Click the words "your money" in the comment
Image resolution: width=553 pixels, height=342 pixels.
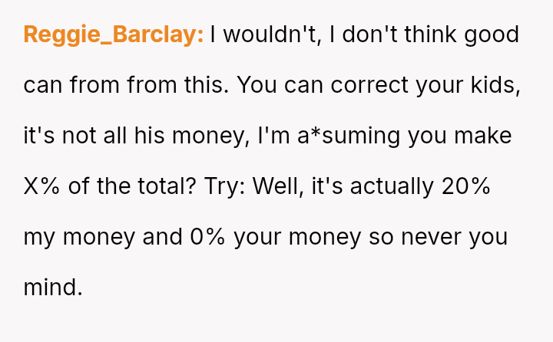[296, 237]
